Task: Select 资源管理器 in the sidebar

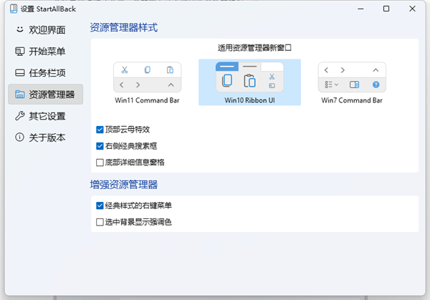Action: click(x=46, y=95)
